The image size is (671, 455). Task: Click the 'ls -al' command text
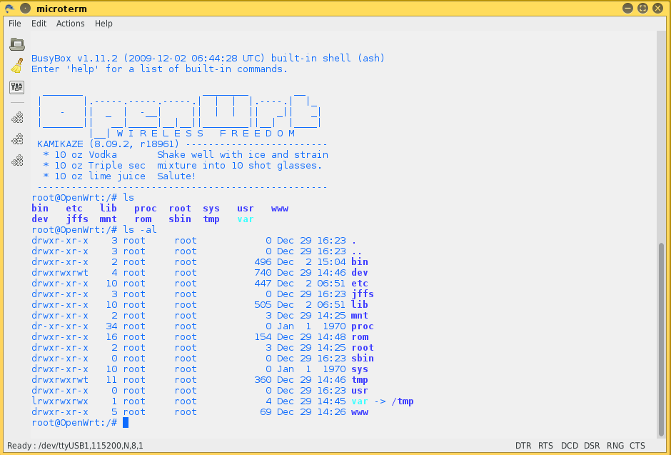140,230
